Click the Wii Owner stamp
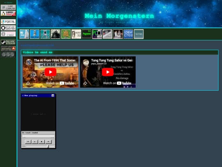 [x=24, y=34]
